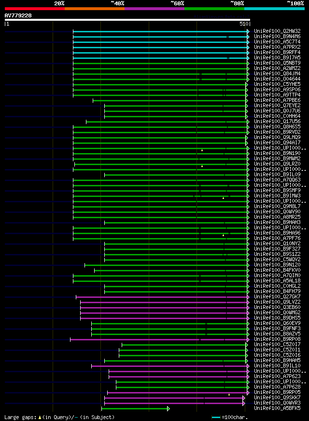Choose the UniRef100_B9HA96 label
Viewport: 309px width, 421px height.
tap(277, 233)
